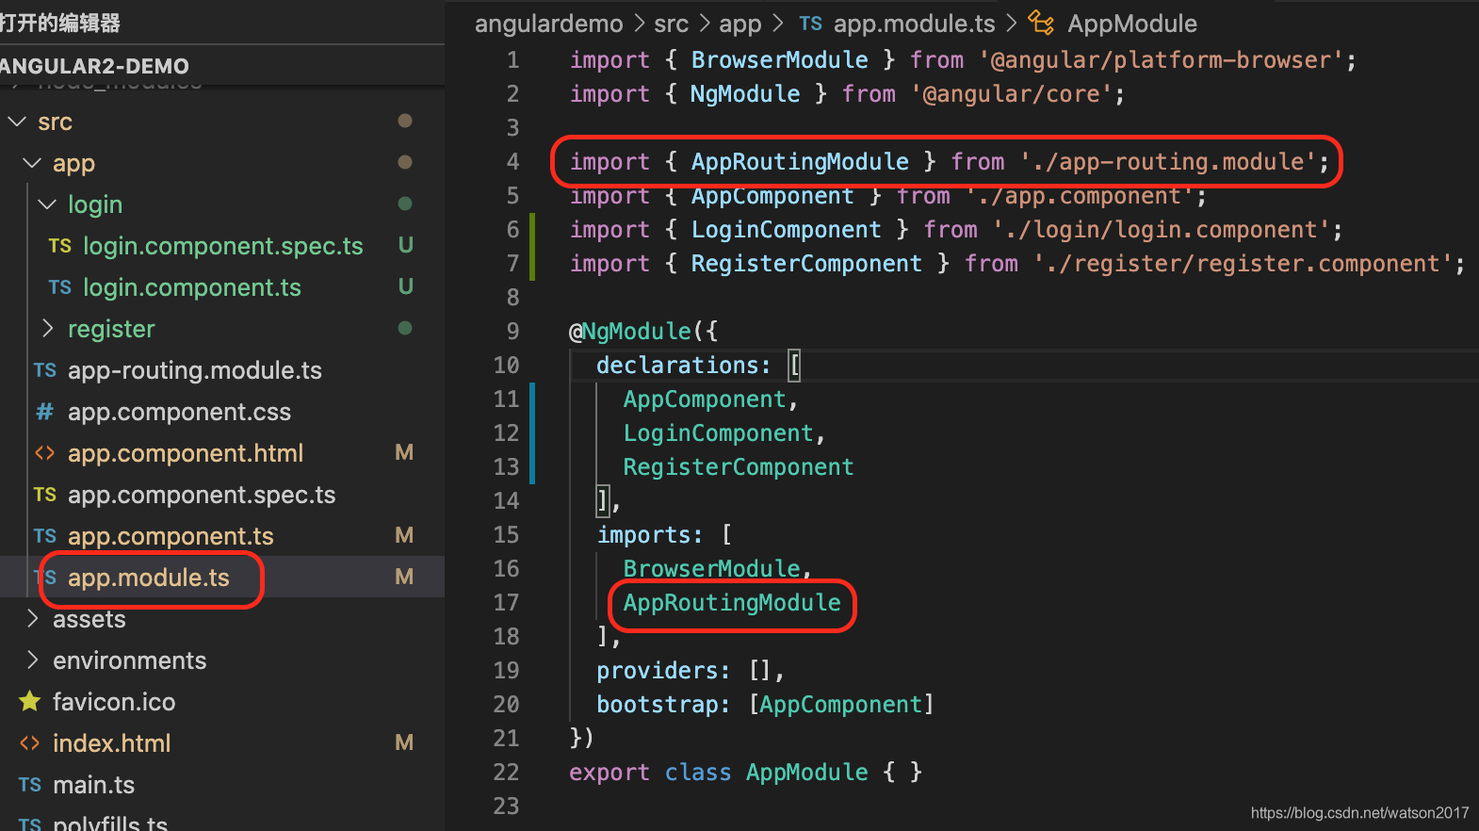Collapse the app folder chevron
The width and height of the screenshot is (1479, 831).
(32, 163)
